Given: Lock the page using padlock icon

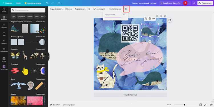Looking at the screenshot, I should (157, 16).
